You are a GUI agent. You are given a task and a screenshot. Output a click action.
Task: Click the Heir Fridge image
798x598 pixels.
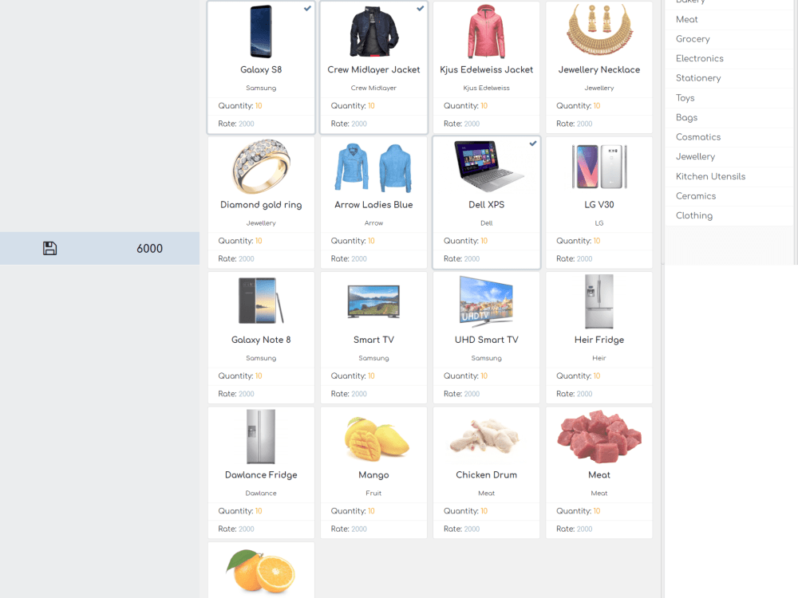pos(599,301)
